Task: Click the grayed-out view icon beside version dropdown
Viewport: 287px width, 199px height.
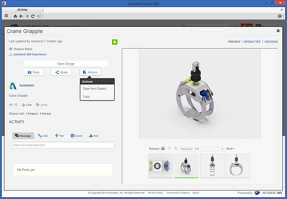Action: coord(176,149)
